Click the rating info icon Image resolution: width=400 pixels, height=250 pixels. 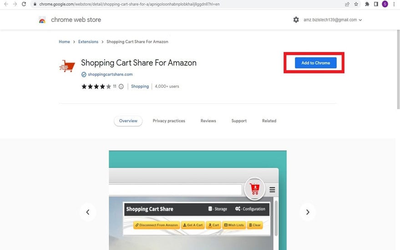click(121, 86)
